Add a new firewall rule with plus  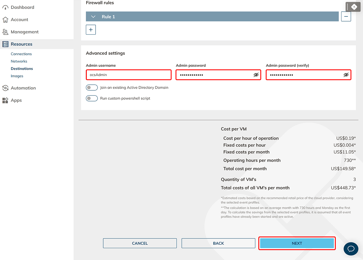pyautogui.click(x=91, y=30)
